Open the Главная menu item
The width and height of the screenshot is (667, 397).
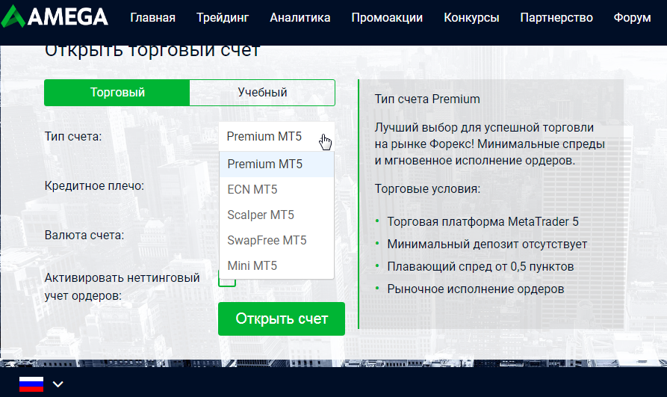click(152, 18)
